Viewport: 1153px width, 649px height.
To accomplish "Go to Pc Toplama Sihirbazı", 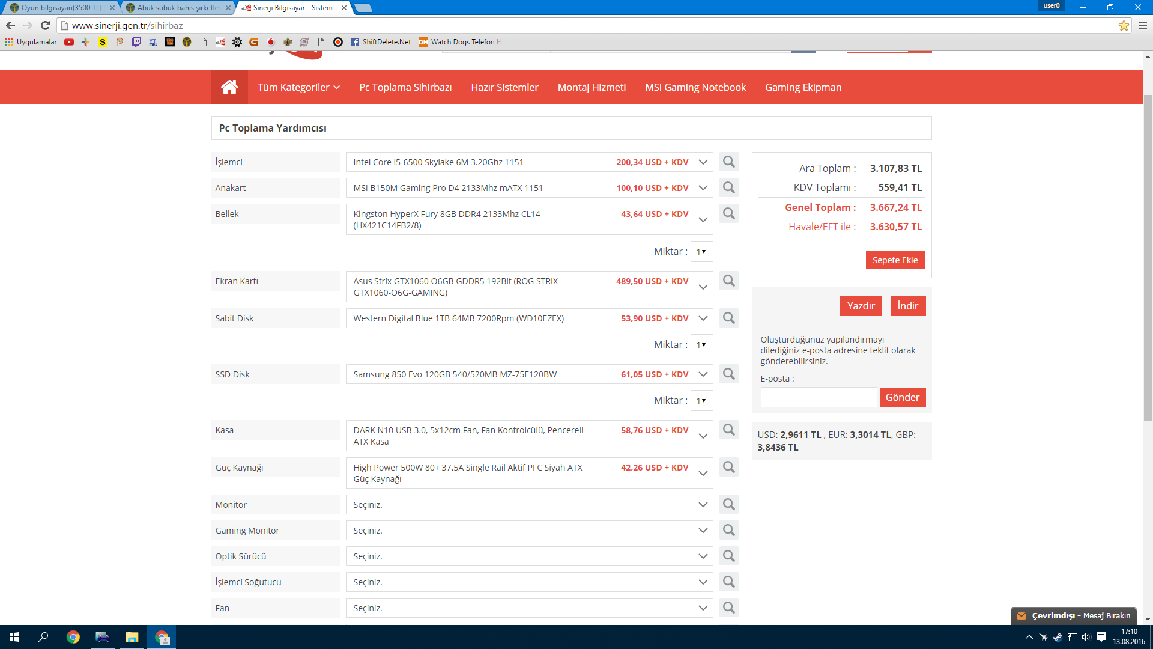I will 405,87.
